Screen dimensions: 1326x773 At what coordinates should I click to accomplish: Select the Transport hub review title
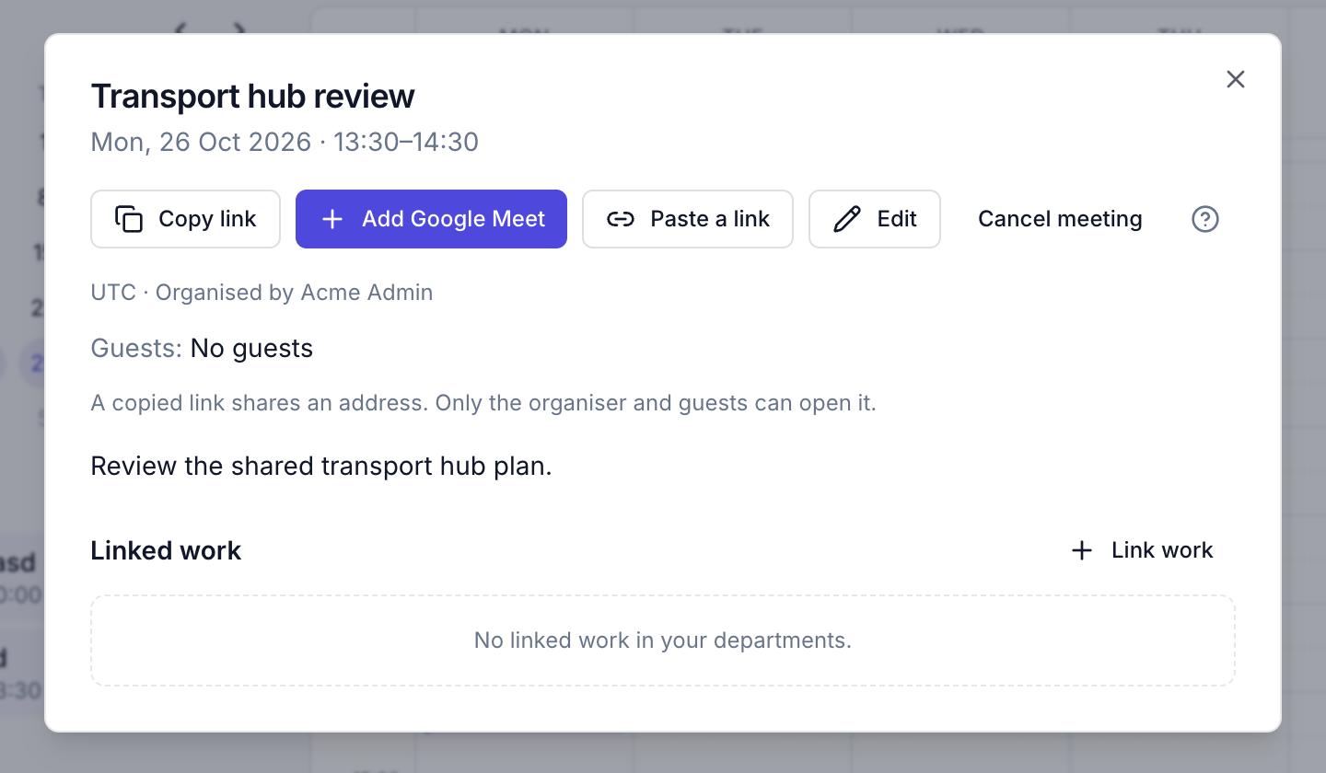point(253,96)
